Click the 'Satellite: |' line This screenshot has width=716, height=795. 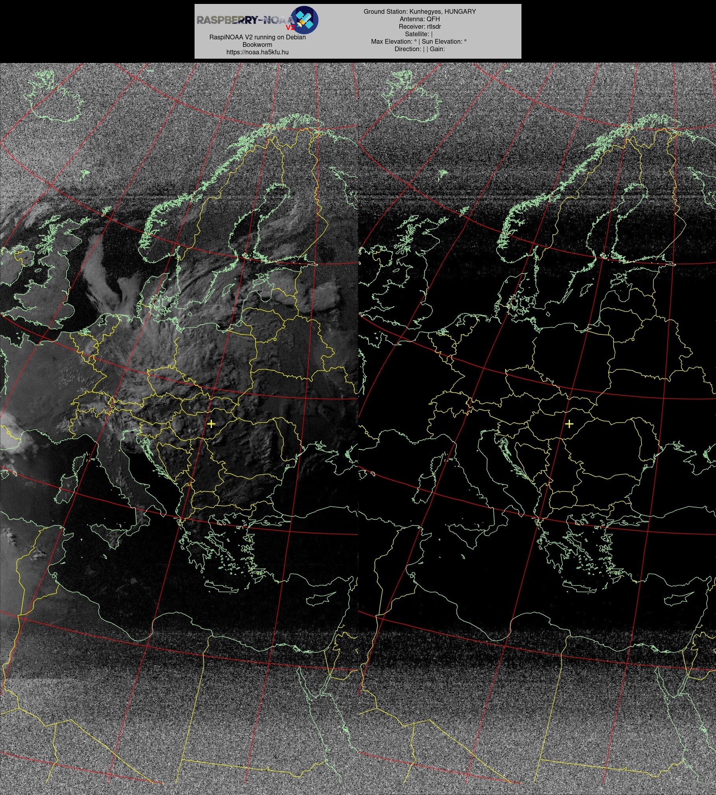(419, 34)
